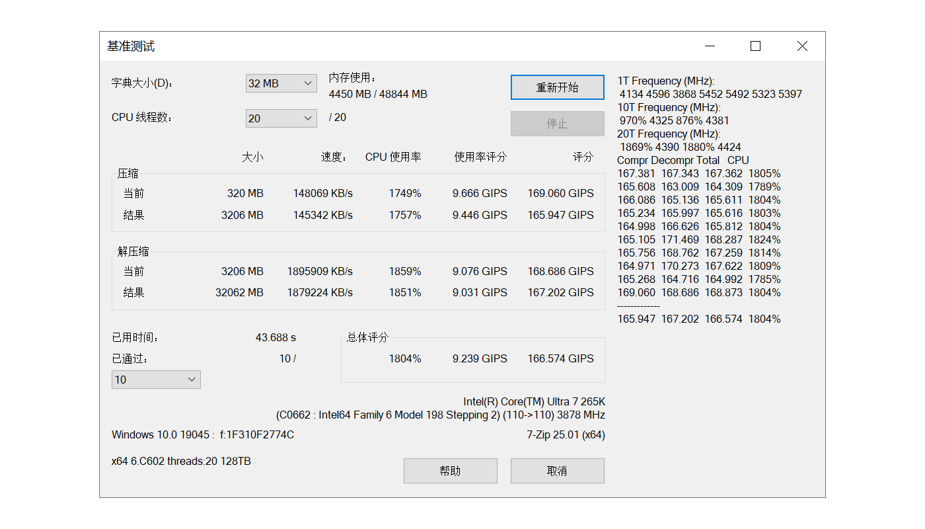Maximize the 基准测试 window
This screenshot has height=529, width=925.
pyautogui.click(x=755, y=46)
